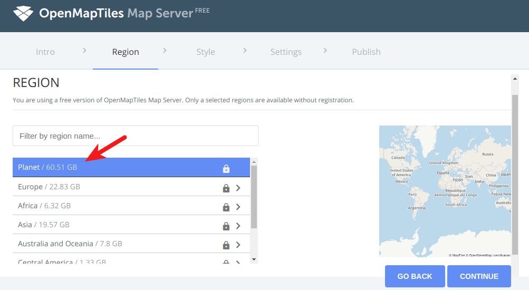Expand the Africa sub-regions arrow
529x290 pixels.
coord(238,207)
